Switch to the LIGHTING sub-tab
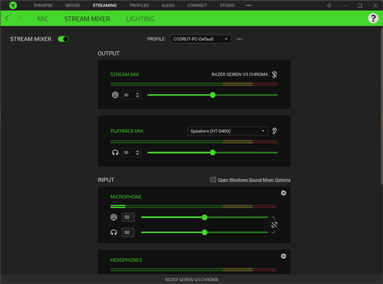383x284 pixels. (140, 19)
